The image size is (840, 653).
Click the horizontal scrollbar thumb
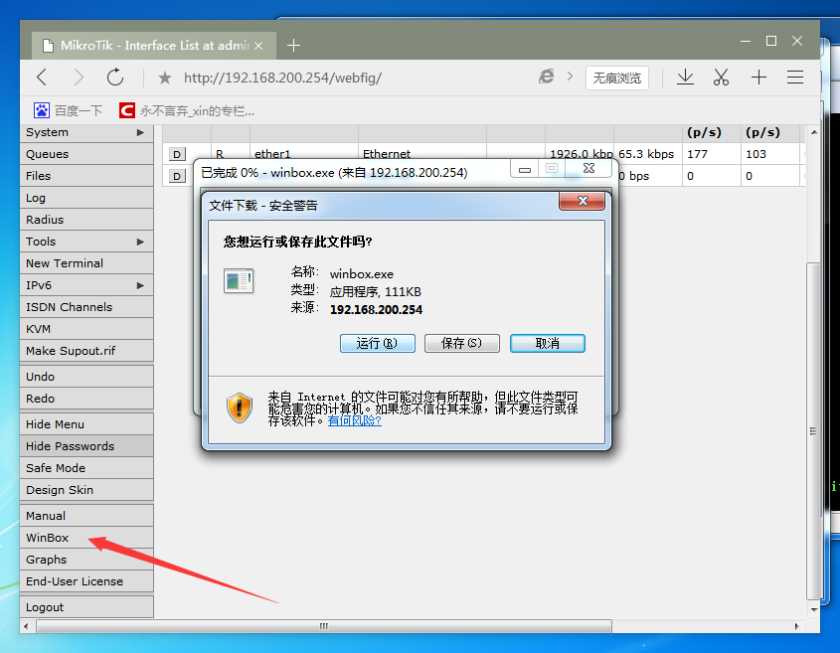click(x=323, y=626)
